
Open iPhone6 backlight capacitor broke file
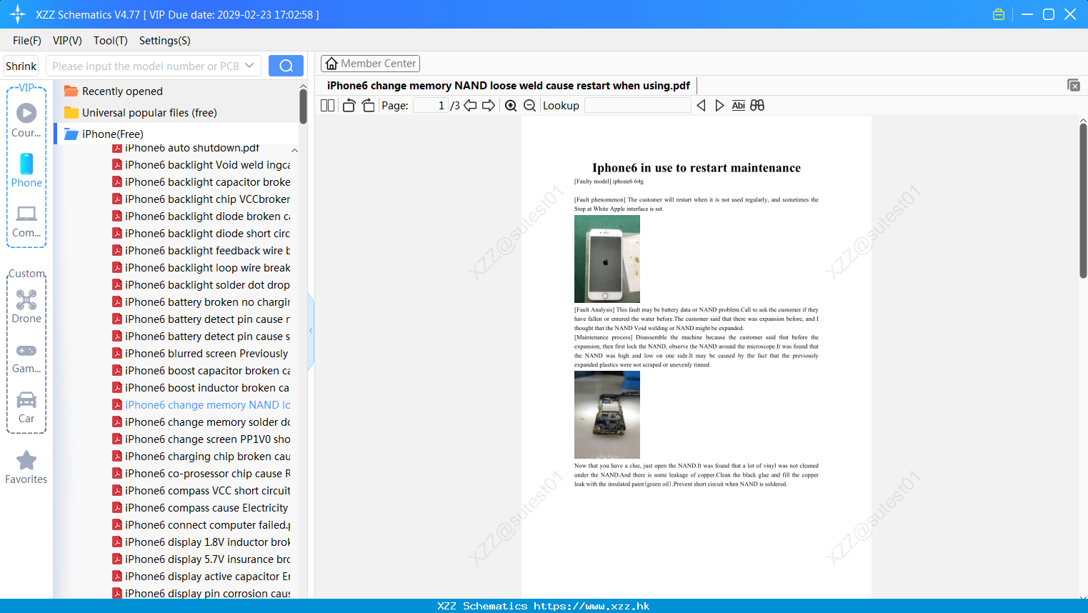201,182
